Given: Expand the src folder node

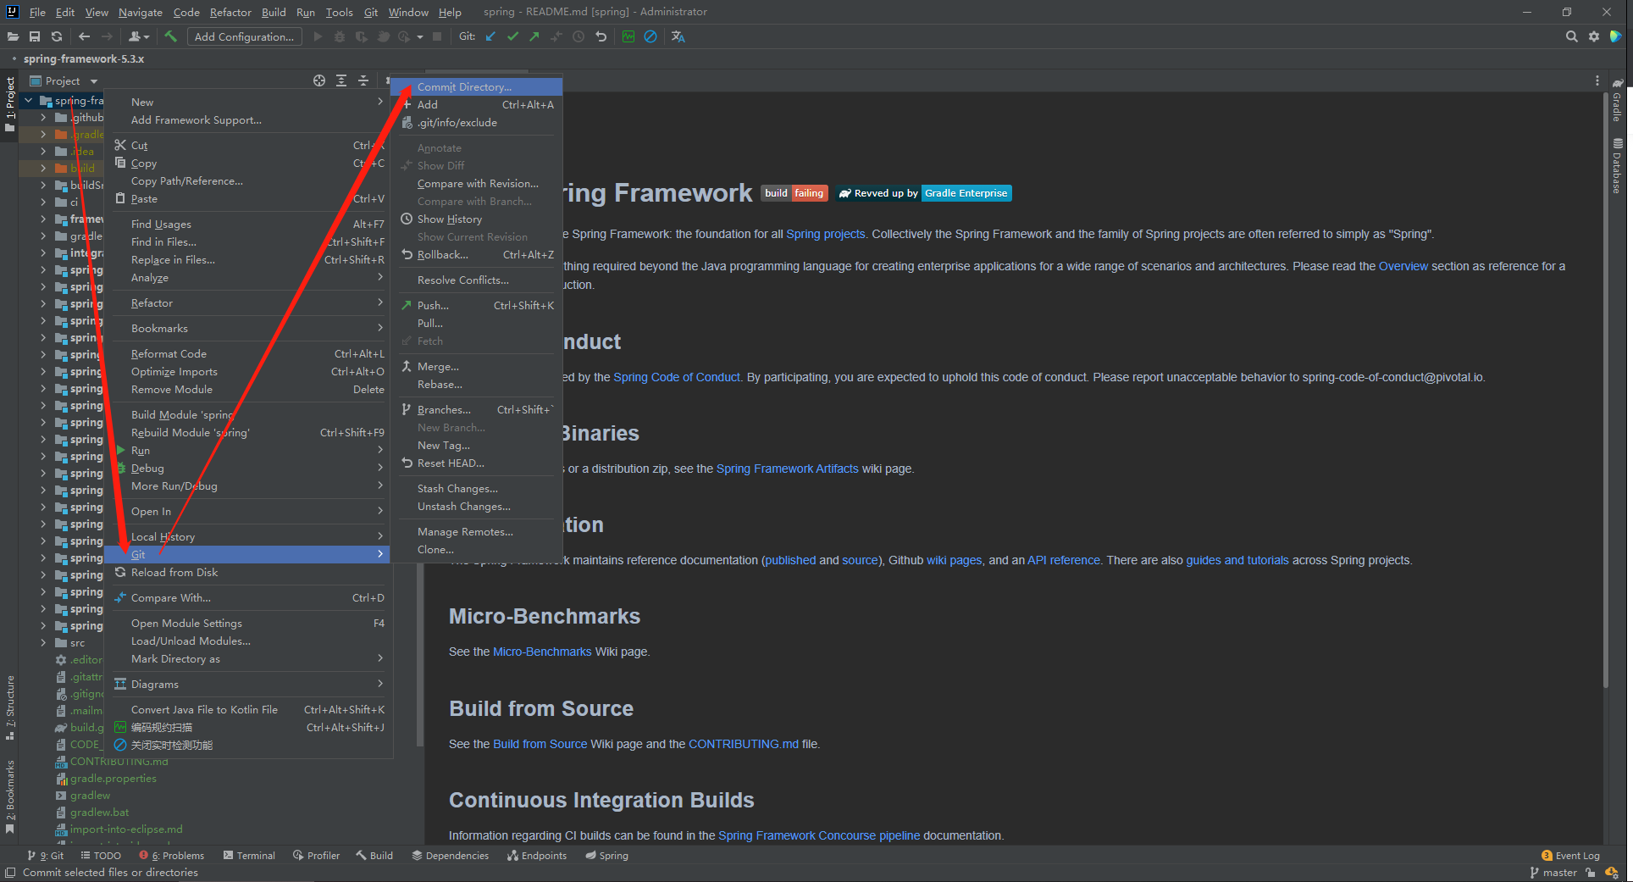Looking at the screenshot, I should (43, 643).
